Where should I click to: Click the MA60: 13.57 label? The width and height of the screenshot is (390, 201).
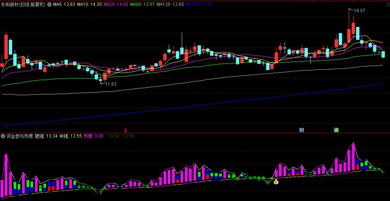coord(142,4)
